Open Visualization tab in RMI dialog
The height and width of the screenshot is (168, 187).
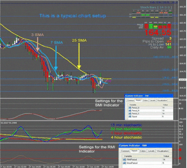[x=163, y=151]
